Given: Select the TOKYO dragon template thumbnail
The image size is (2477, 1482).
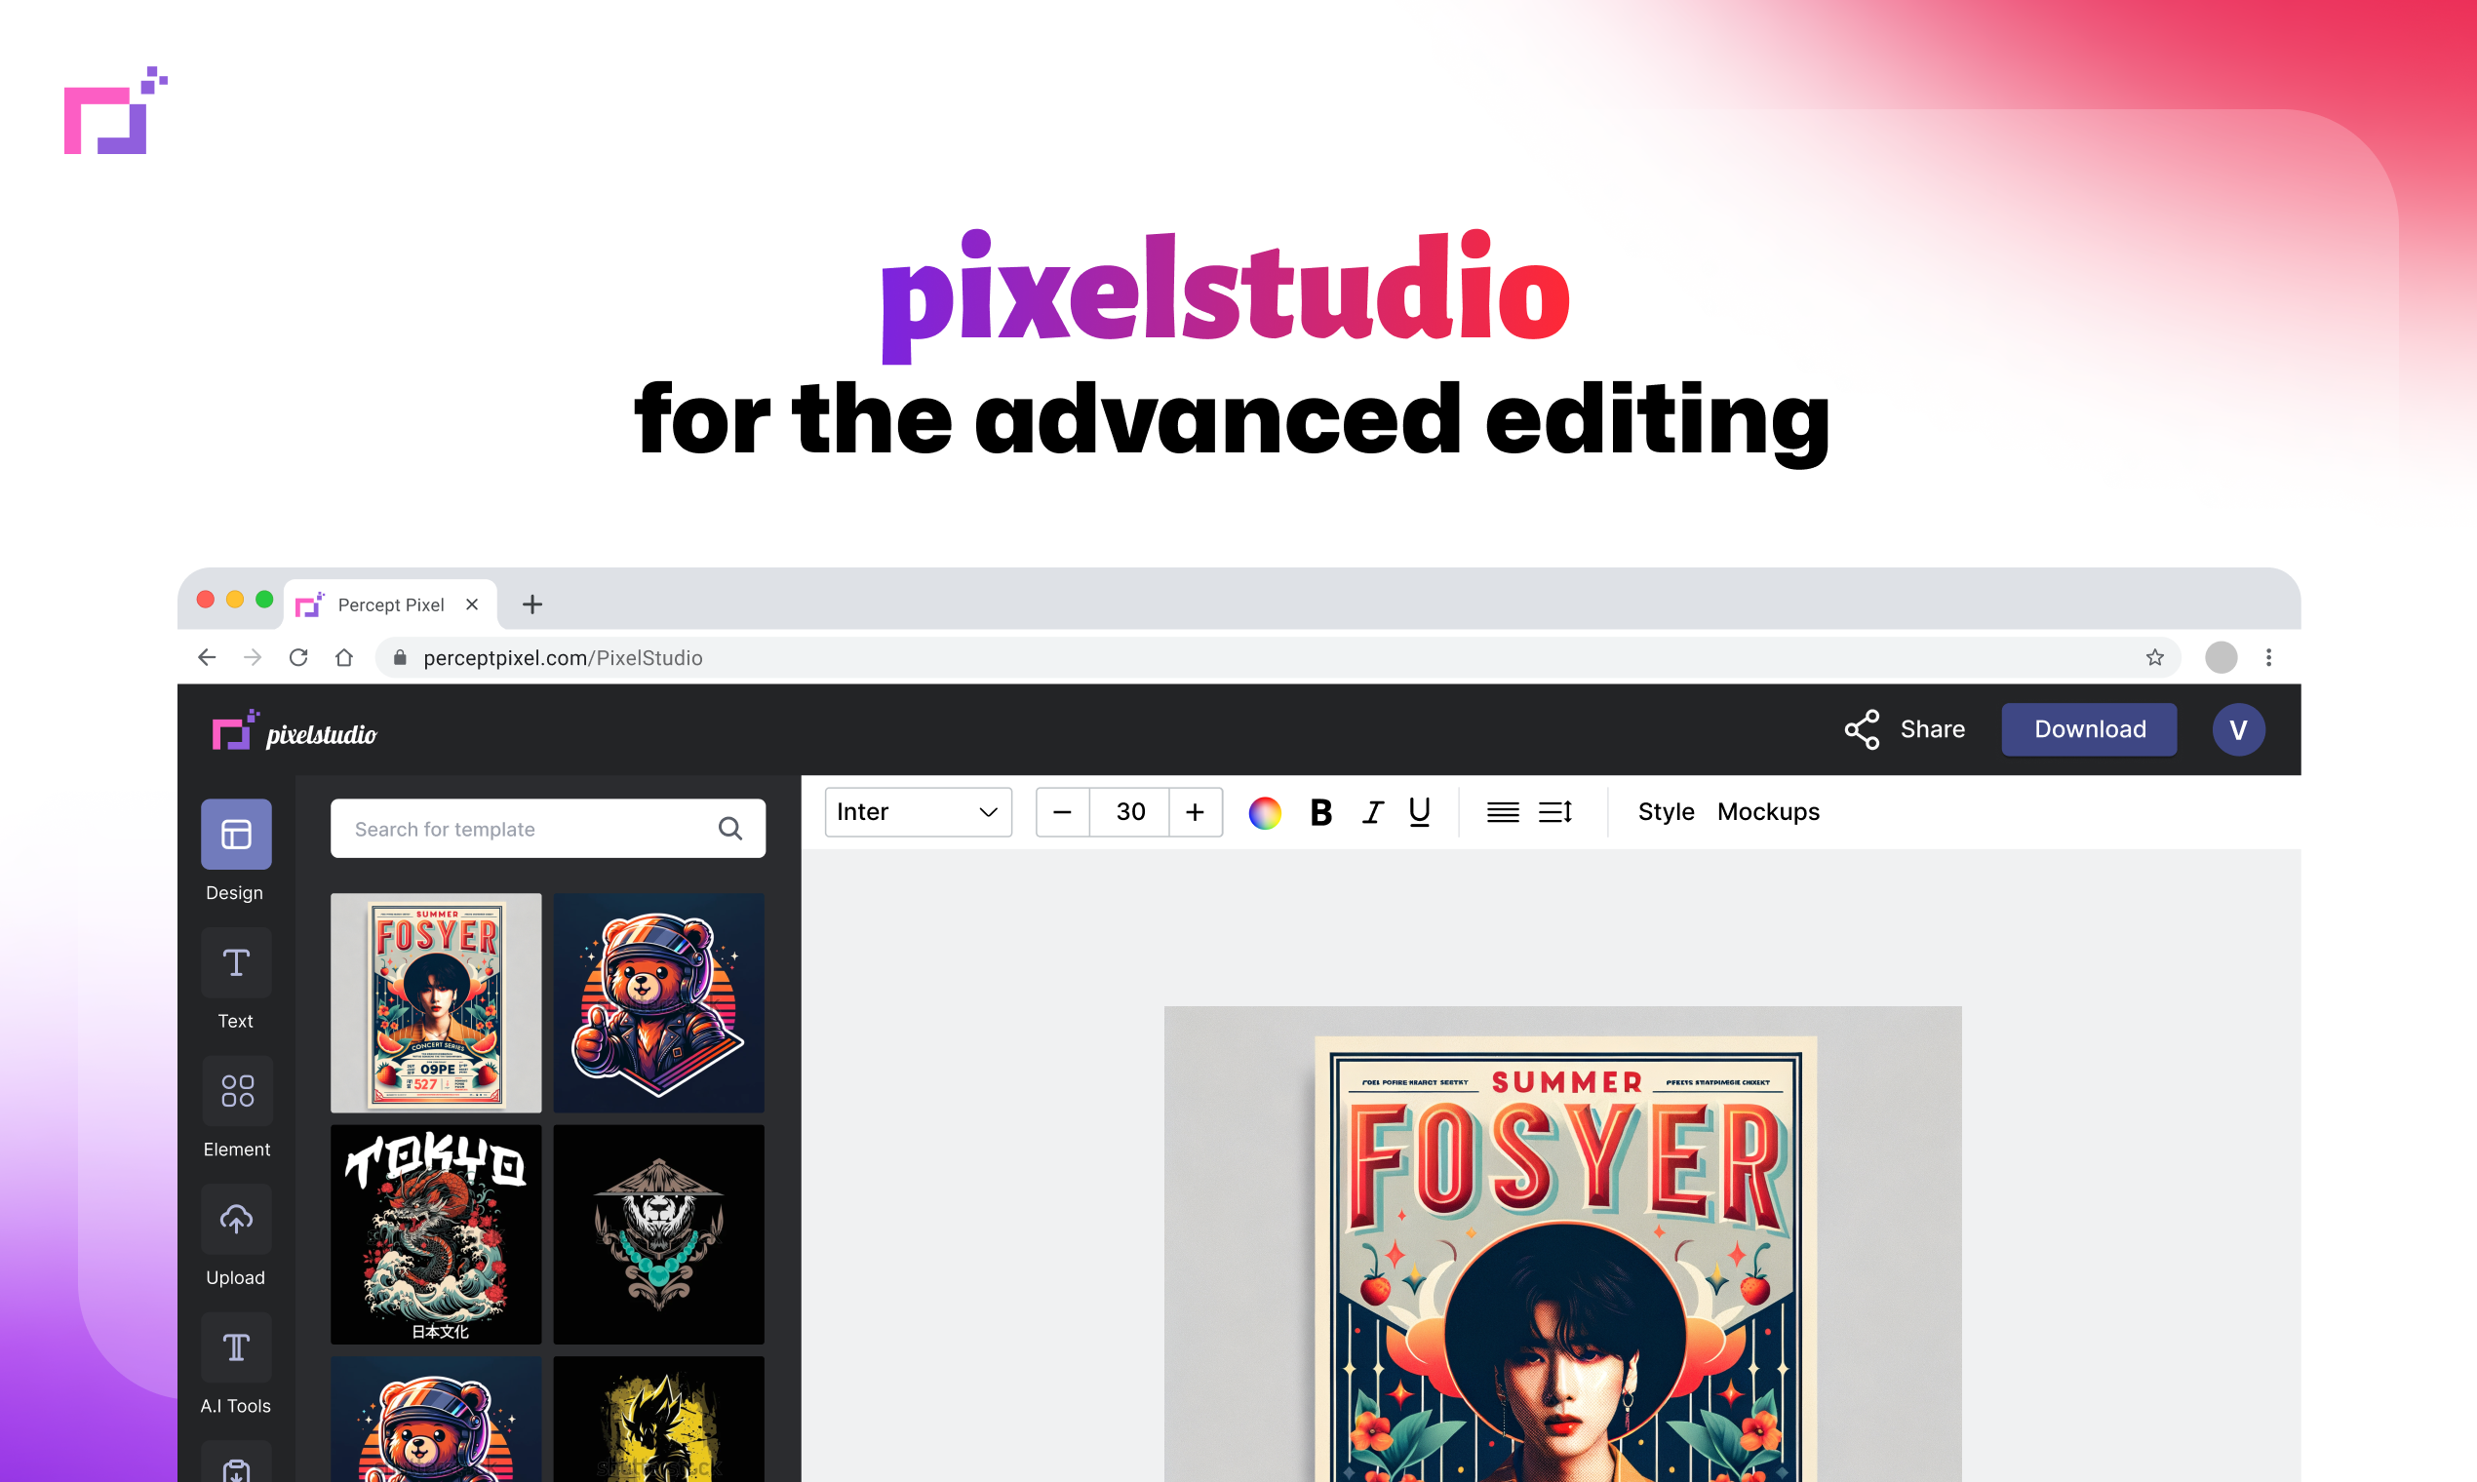Looking at the screenshot, I should pos(436,1233).
